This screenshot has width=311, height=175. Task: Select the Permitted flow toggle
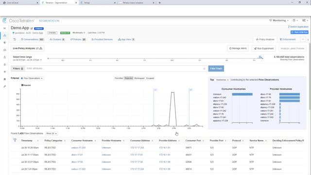pos(119,78)
